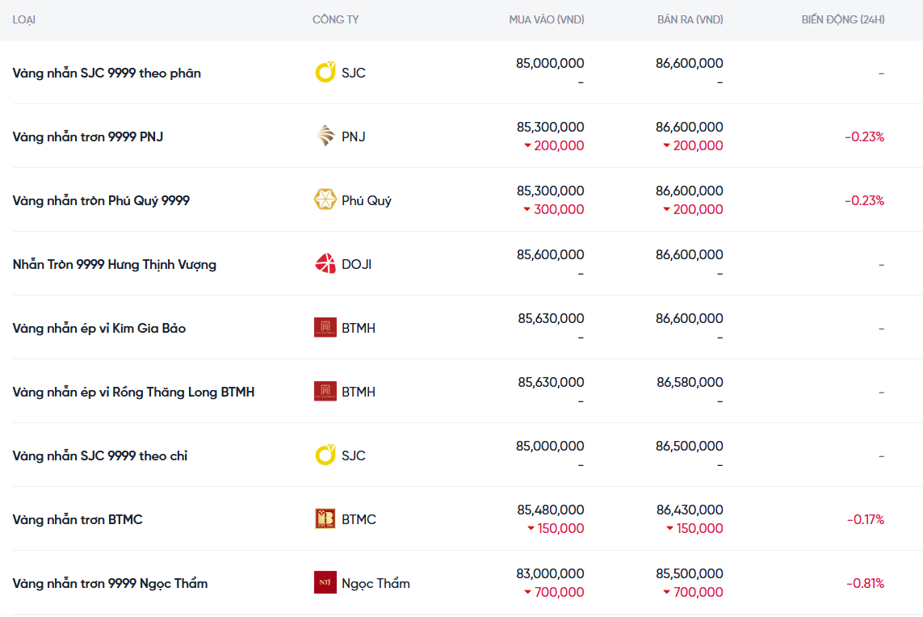Click the DOJI company name
The image size is (923, 617).
coord(356,264)
